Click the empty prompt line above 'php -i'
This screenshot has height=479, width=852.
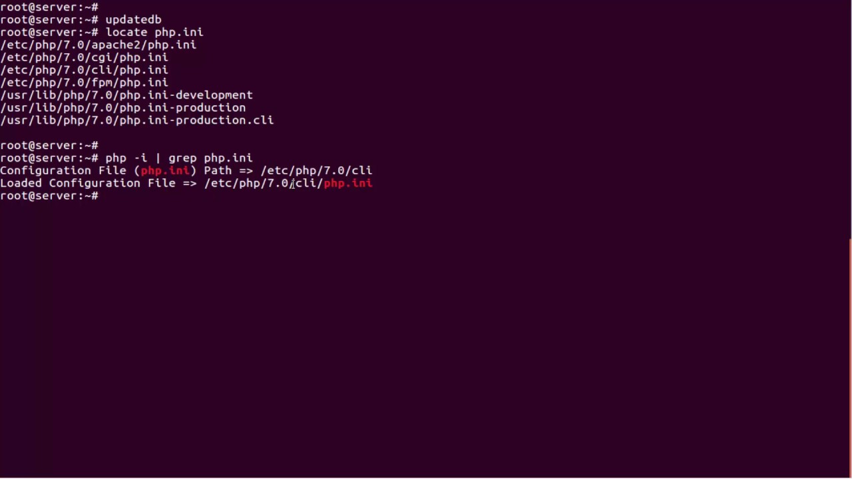(x=49, y=145)
